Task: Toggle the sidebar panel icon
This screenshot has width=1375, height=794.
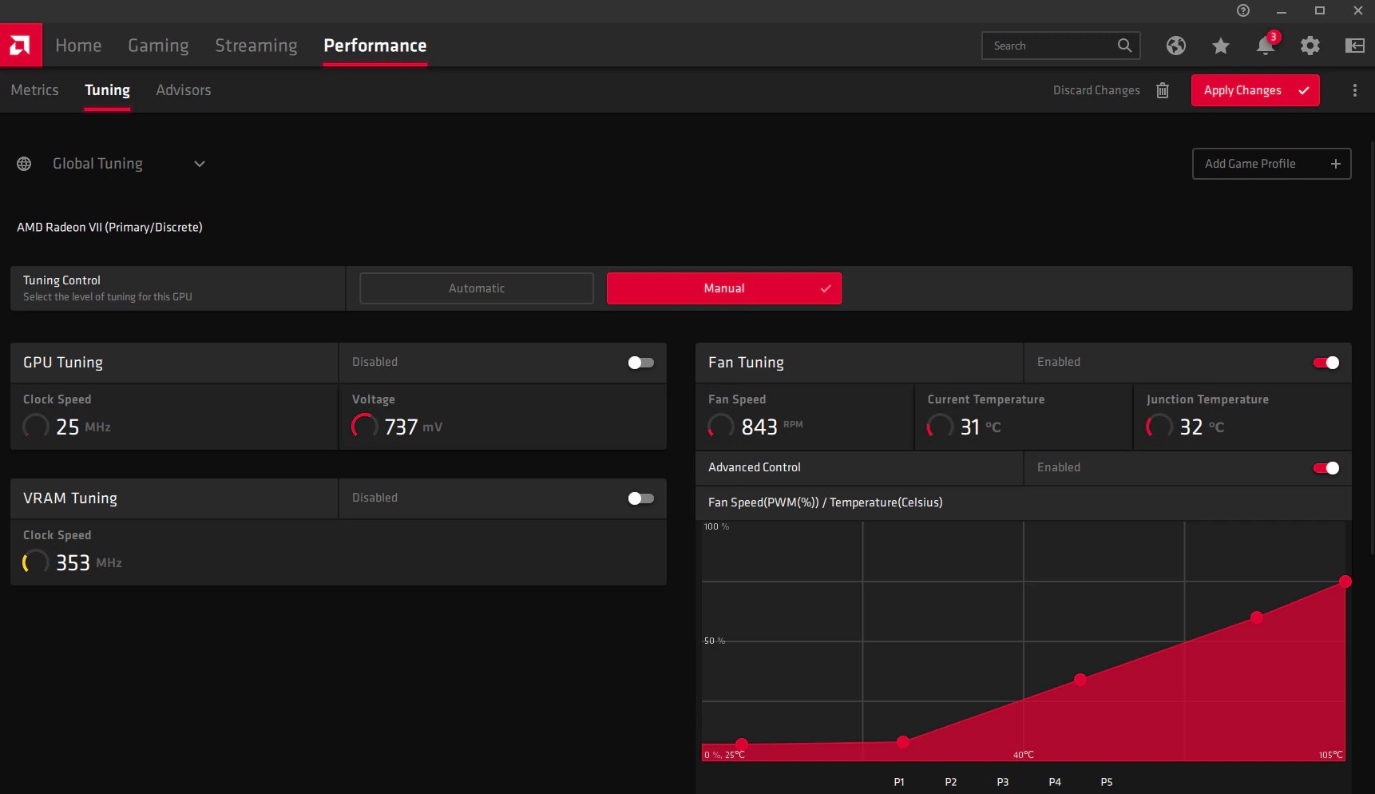Action: [x=1355, y=46]
